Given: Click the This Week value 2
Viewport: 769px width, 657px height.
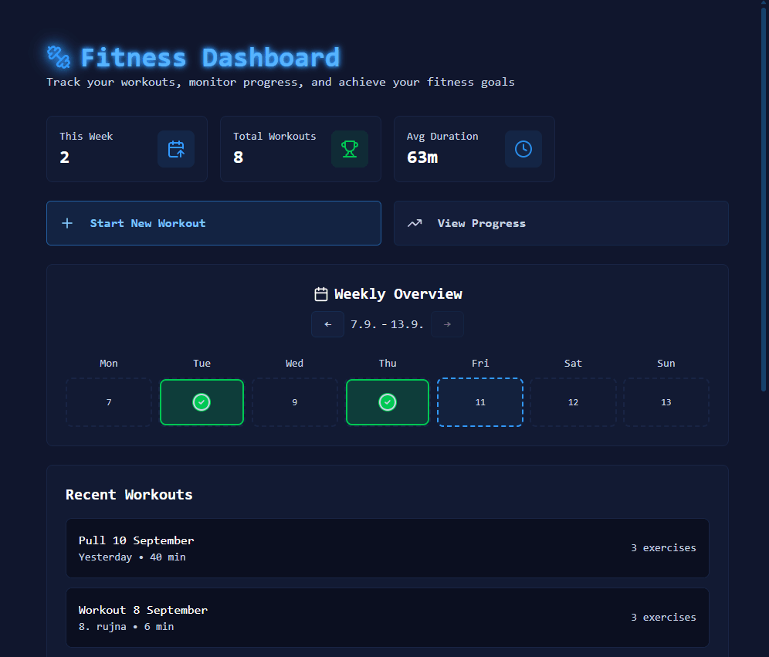Looking at the screenshot, I should [x=65, y=157].
